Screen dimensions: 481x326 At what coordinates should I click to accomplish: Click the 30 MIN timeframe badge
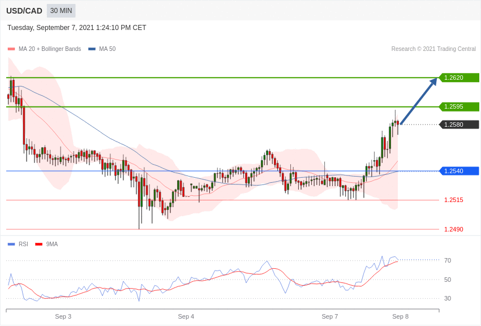pos(61,11)
